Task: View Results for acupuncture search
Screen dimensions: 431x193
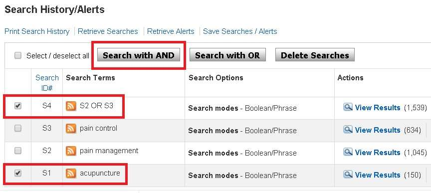Action: [377, 175]
